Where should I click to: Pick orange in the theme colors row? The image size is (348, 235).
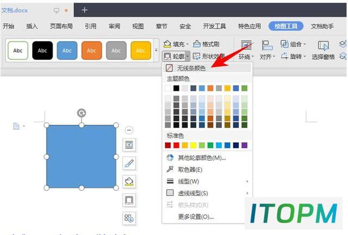click(x=210, y=88)
